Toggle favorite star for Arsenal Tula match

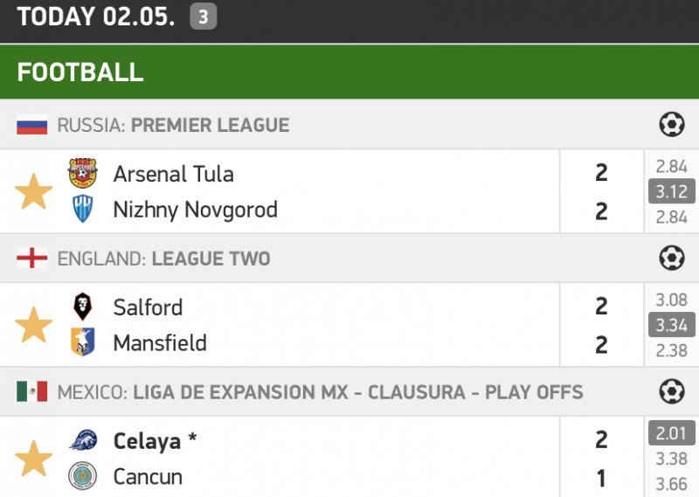coord(34,191)
